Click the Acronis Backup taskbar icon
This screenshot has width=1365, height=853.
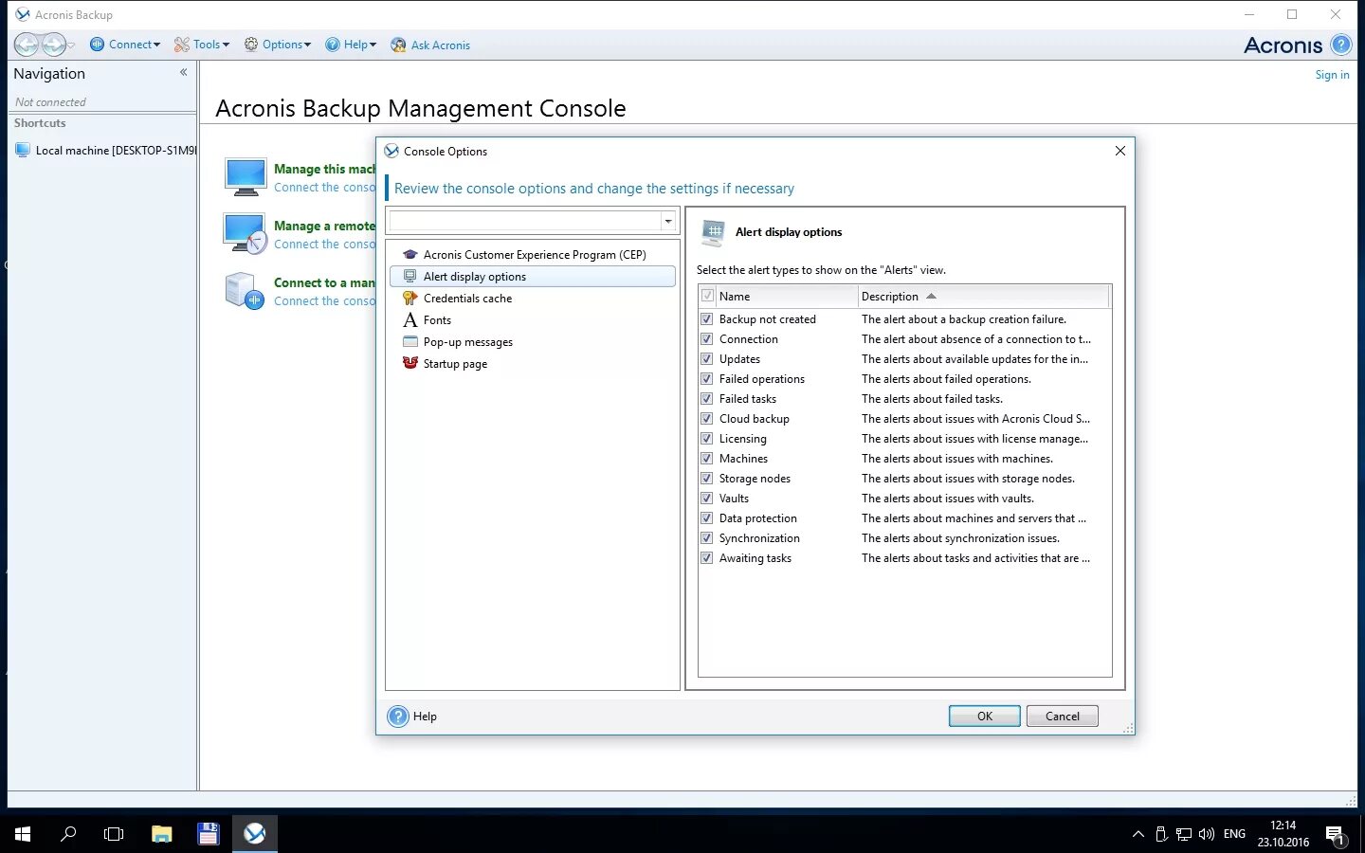(x=254, y=834)
